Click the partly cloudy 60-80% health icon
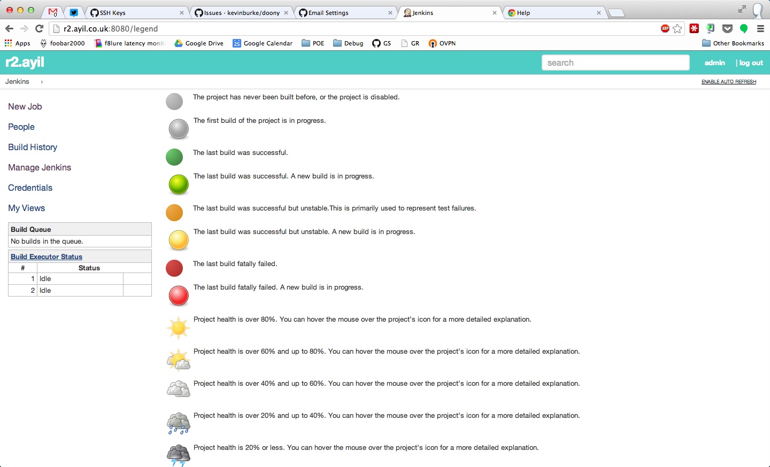The height and width of the screenshot is (467, 770). click(178, 360)
